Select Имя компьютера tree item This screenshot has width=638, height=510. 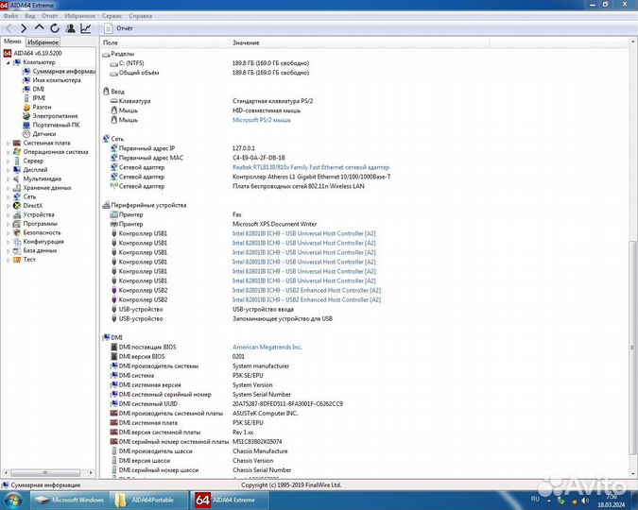coord(57,80)
